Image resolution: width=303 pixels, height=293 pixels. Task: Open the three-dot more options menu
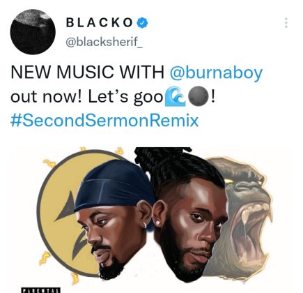(x=286, y=23)
